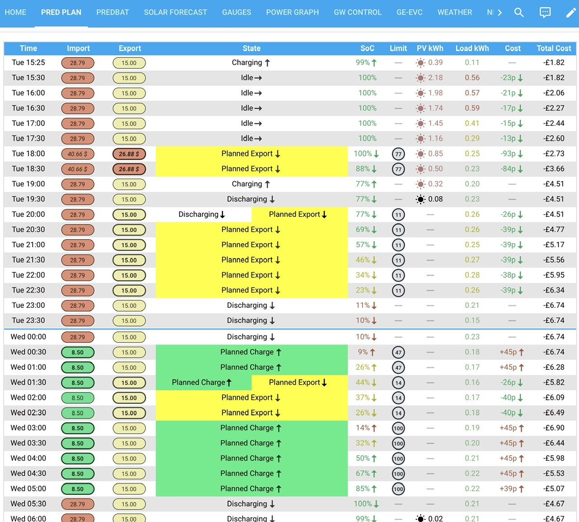Click the sun icon in Tue 15:25 row

[x=421, y=63]
